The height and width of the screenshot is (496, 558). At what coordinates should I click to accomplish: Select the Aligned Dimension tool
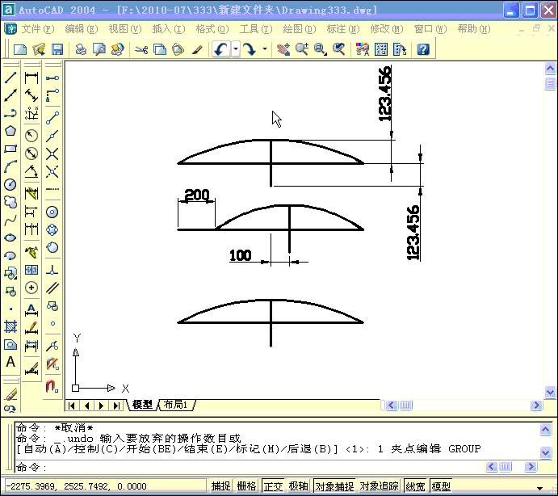31,95
